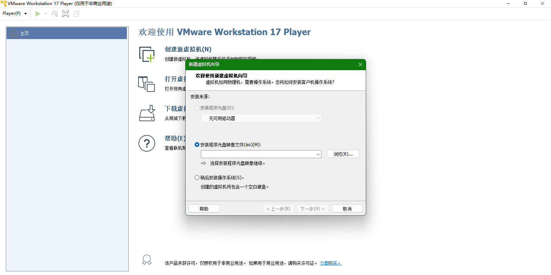
Task: Open the power-on options dropdown arrow
Action: pos(46,14)
